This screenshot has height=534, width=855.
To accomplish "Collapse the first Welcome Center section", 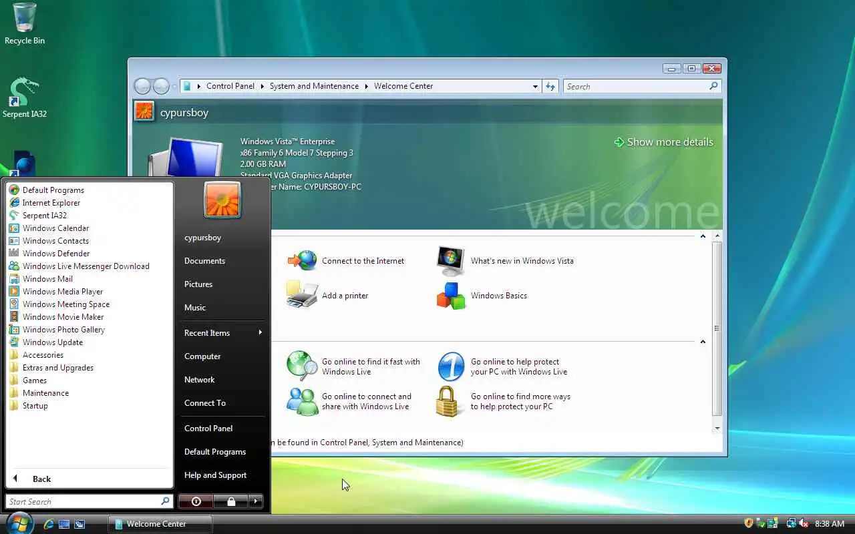I will [x=703, y=236].
